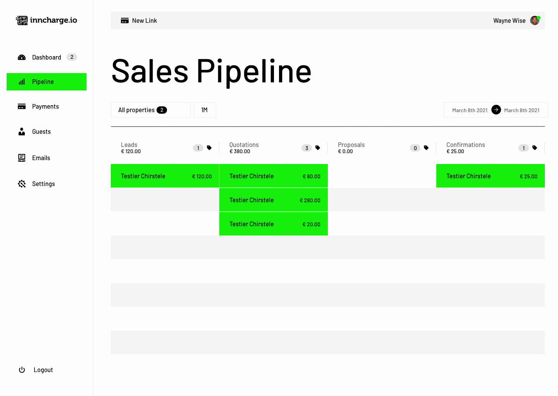Click the tag icon beside Proposals
Screen dimensions: 558x396
point(426,148)
